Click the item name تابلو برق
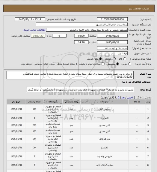 (x=105, y=118)
